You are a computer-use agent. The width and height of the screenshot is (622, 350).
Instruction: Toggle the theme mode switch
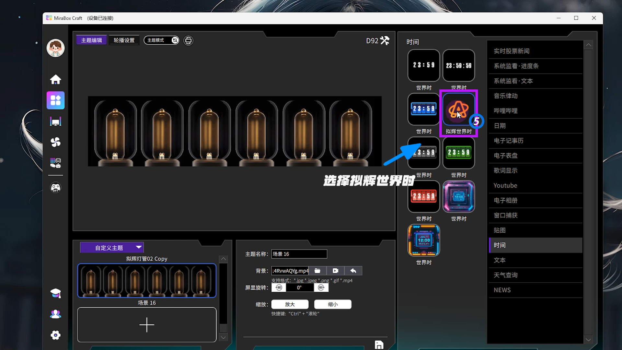(161, 40)
